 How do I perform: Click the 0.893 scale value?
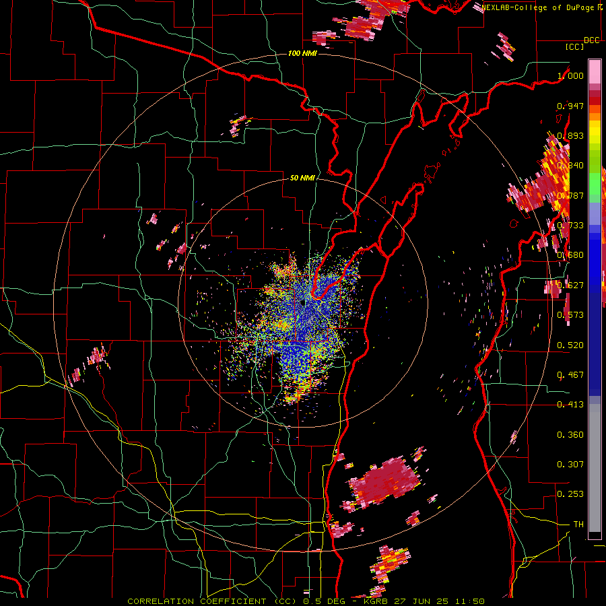(x=570, y=135)
